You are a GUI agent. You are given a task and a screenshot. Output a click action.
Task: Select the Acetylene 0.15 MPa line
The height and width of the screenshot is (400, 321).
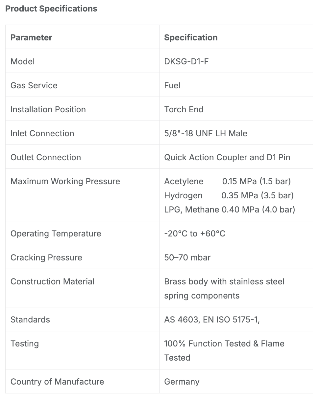point(228,181)
